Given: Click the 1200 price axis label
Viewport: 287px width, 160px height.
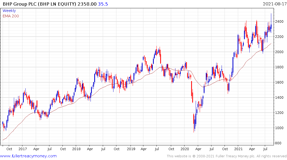Looking at the screenshot, I should click(279, 113).
